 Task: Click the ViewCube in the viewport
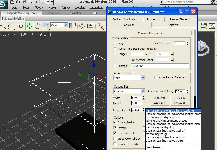click(x=202, y=46)
